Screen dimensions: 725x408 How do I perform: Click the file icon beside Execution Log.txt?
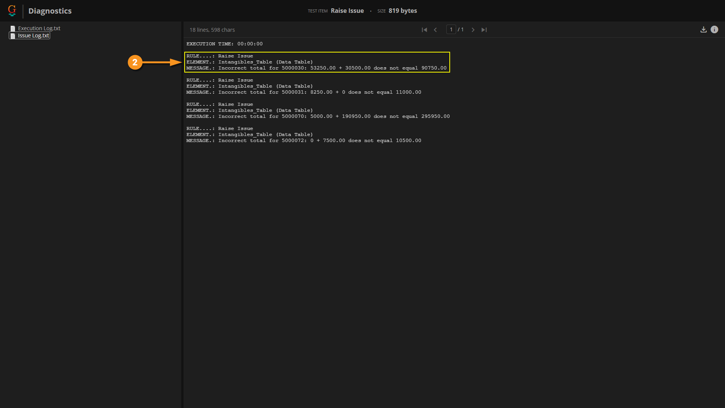coord(13,28)
